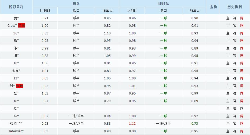Click red 1.12 odds in 香港马* row
250x135 pixels.
pos(132,124)
